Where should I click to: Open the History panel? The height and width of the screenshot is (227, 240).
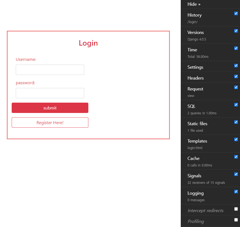(195, 15)
